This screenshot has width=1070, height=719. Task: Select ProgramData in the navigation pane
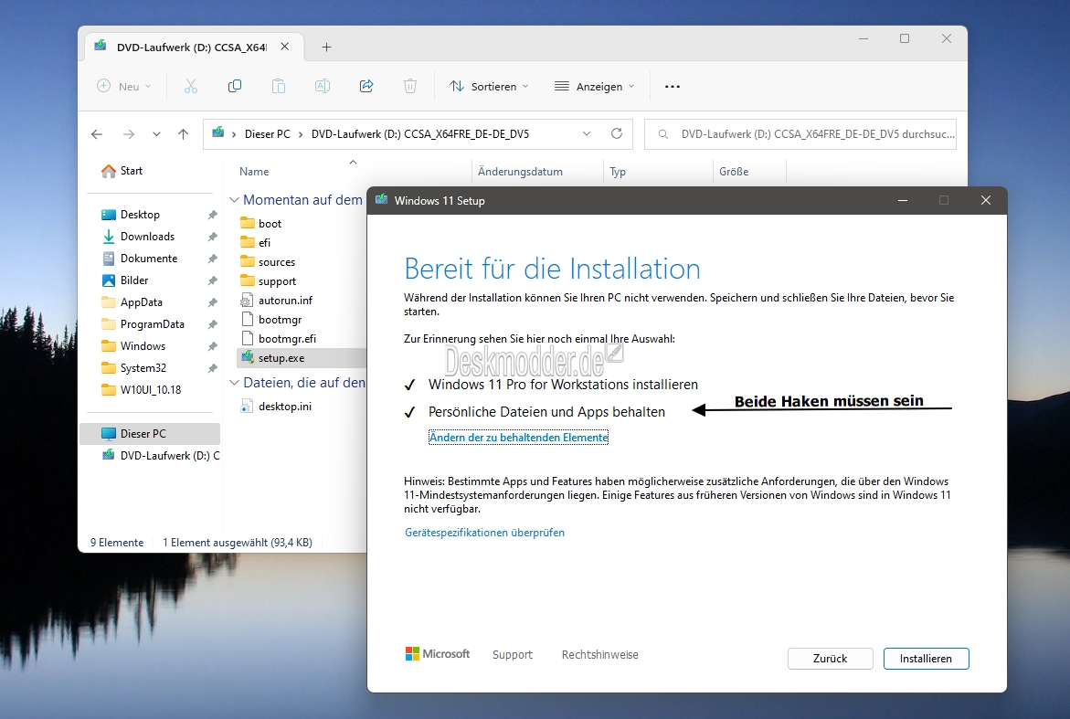pyautogui.click(x=153, y=324)
